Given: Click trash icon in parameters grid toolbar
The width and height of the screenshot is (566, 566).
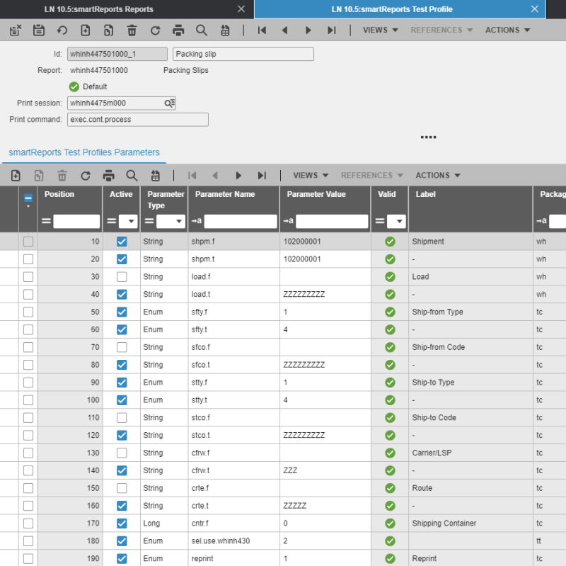Looking at the screenshot, I should pyautogui.click(x=62, y=176).
